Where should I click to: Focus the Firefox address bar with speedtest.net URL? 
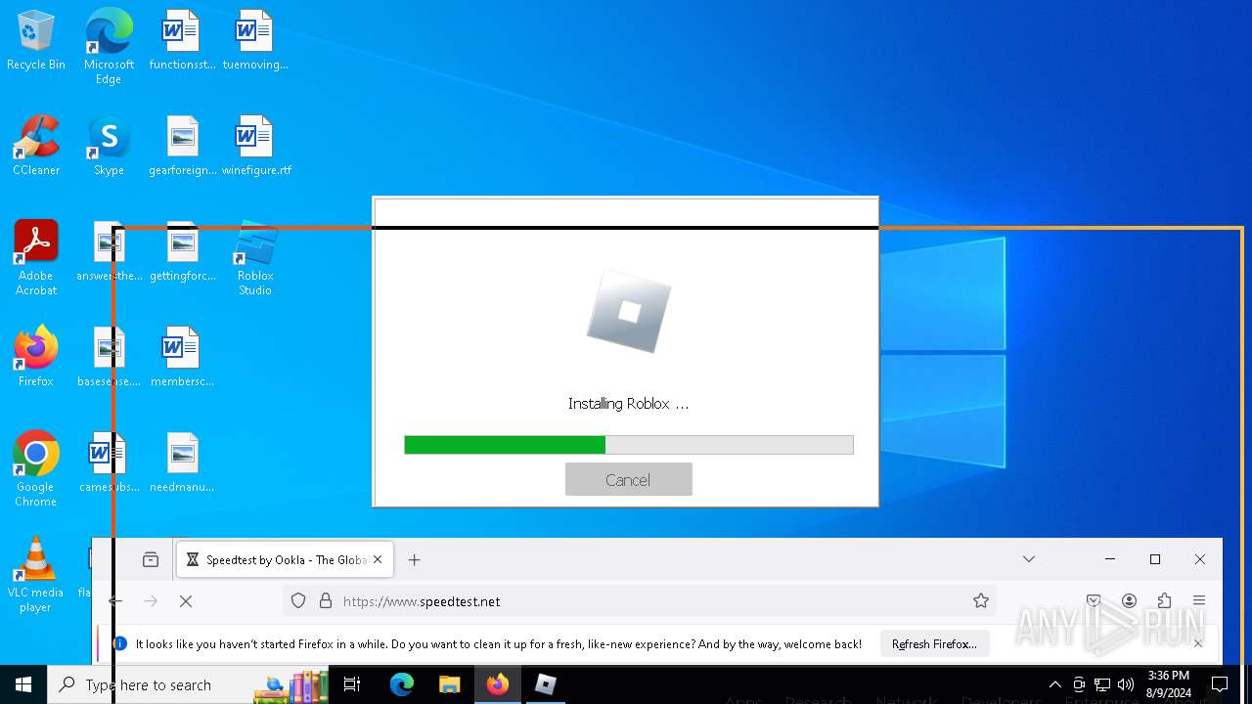[x=641, y=601]
